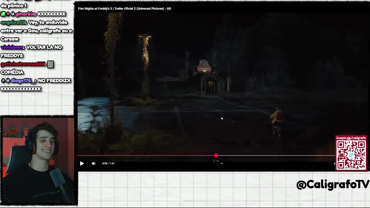The height and width of the screenshot is (208, 370).
Task: Seek on the unplayed grey progress track
Action: (x=276, y=156)
